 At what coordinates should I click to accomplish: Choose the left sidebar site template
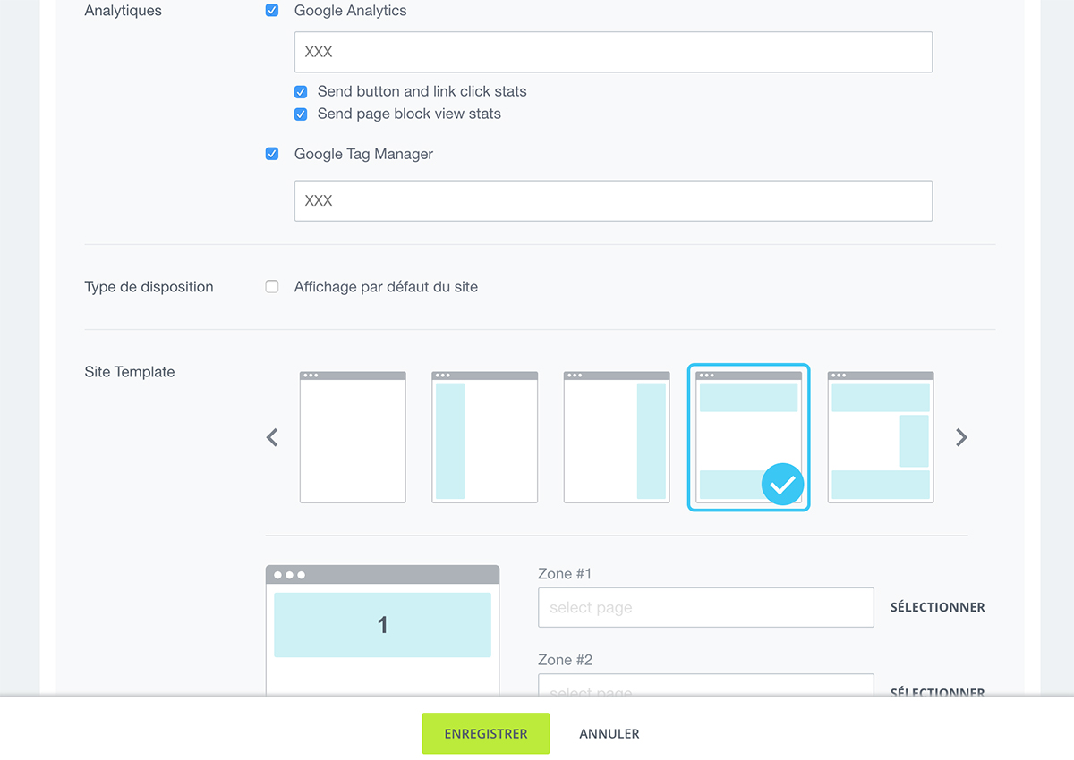pos(484,437)
